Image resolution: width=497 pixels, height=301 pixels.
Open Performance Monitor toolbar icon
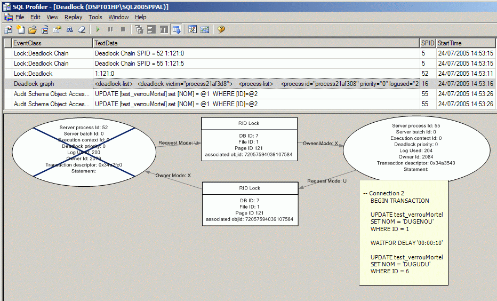pyautogui.click(x=205, y=29)
